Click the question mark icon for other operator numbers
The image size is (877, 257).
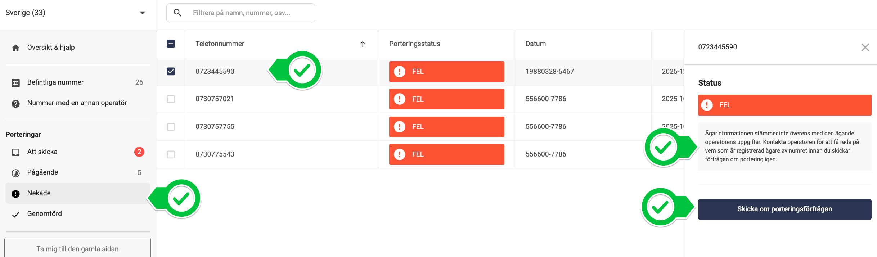[x=15, y=104]
